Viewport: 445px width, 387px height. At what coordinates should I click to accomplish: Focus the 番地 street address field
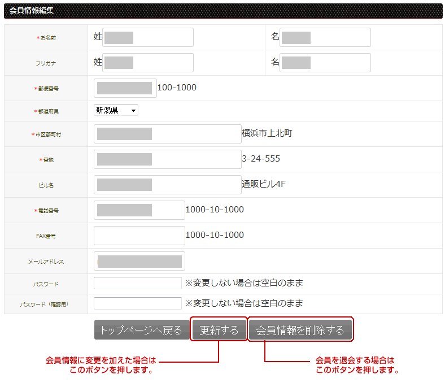point(167,159)
